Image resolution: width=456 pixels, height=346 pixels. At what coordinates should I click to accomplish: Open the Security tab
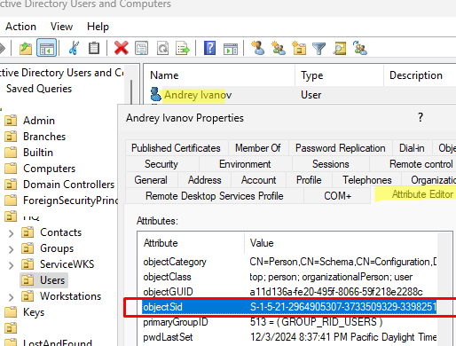pyautogui.click(x=161, y=164)
